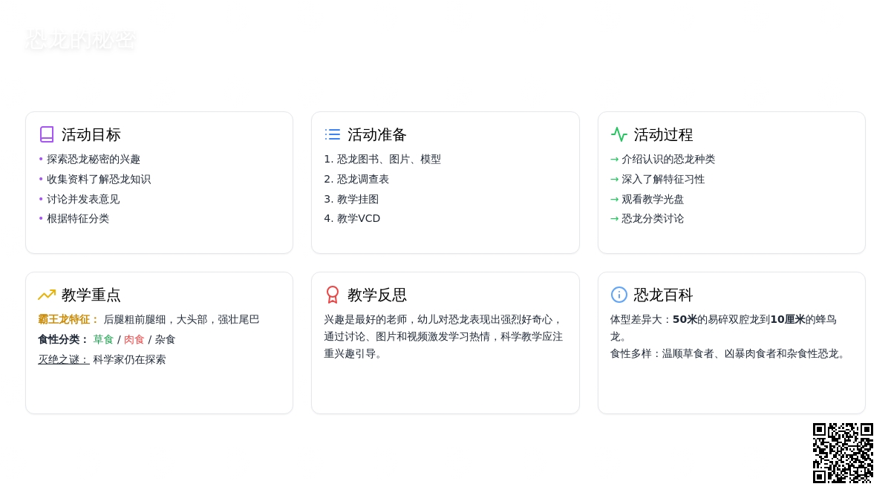
Task: Click the bold 50米 text
Action: (685, 319)
